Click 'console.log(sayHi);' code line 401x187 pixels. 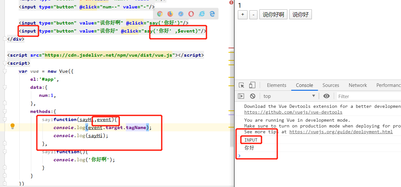tap(81, 136)
